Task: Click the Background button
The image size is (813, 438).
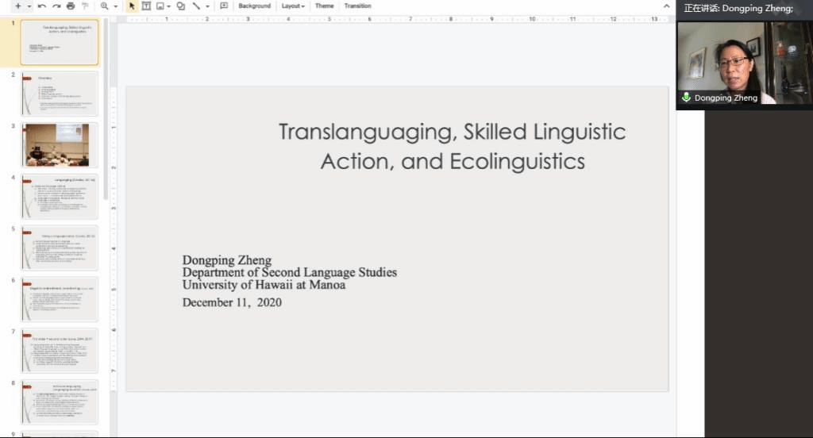Action: pyautogui.click(x=255, y=6)
